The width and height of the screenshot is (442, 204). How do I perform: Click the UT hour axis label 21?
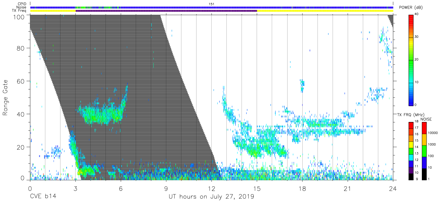[x=348, y=188]
